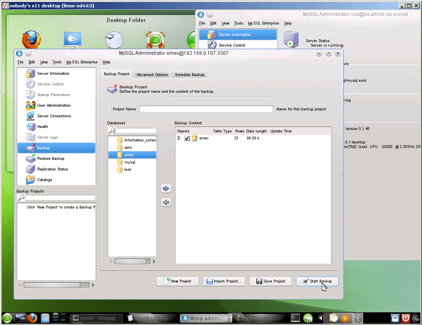
Task: Click the Save Project button
Action: tap(270, 281)
